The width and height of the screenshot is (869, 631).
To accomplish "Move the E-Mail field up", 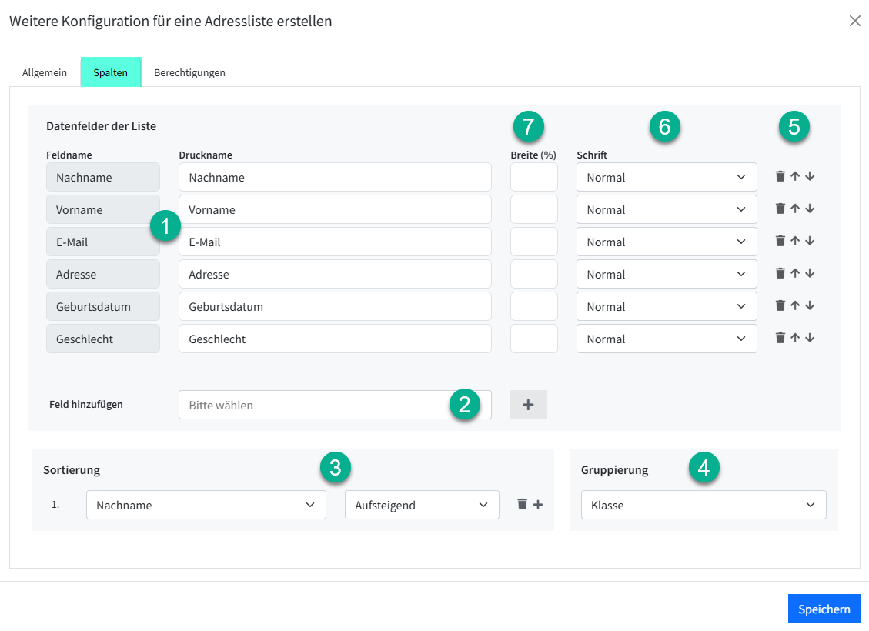I will (795, 242).
